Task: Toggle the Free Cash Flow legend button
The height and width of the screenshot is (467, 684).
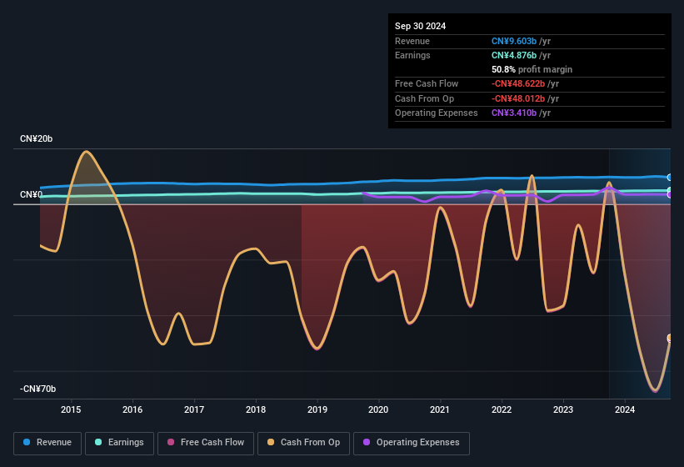Action: (x=206, y=443)
